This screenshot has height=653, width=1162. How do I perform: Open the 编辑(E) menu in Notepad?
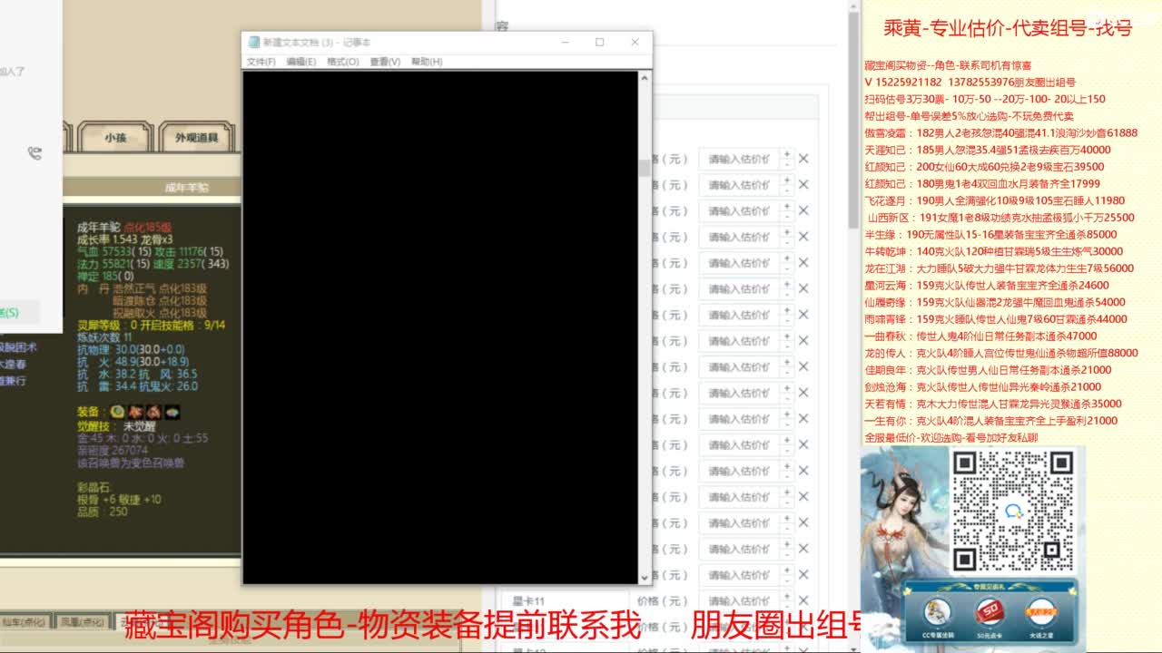tap(300, 62)
